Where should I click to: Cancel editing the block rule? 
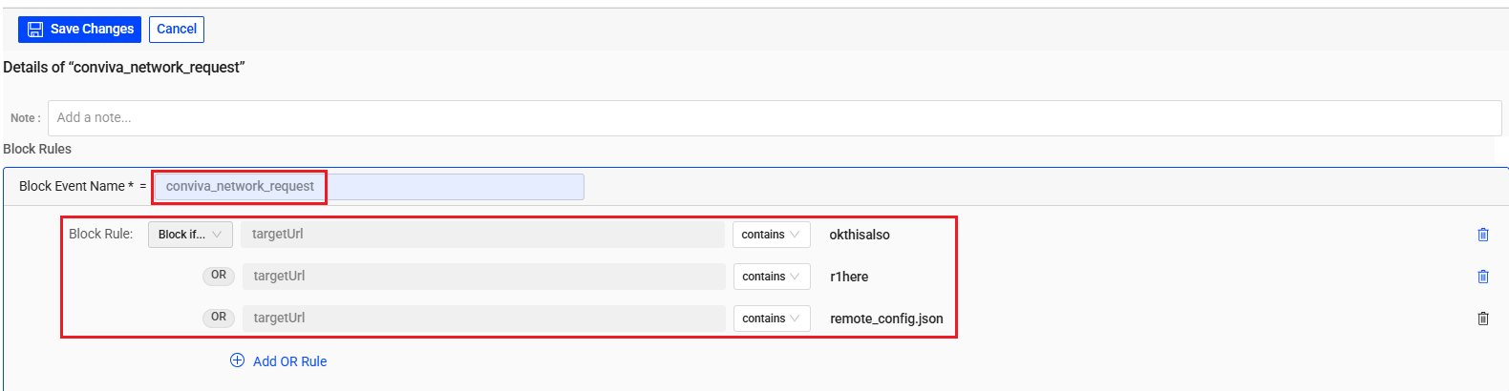click(x=177, y=30)
